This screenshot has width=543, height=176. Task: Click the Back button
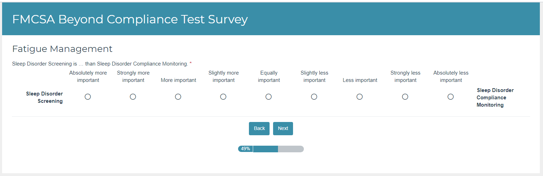pyautogui.click(x=259, y=129)
